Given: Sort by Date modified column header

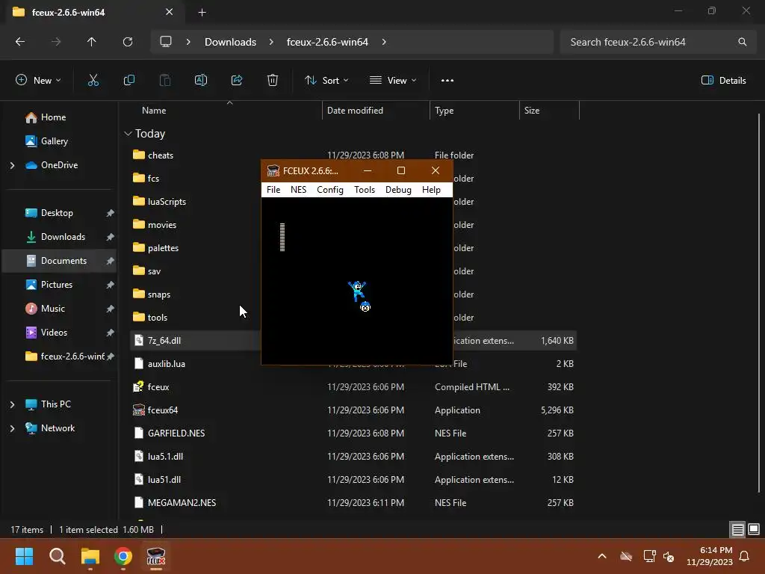Looking at the screenshot, I should 355,111.
